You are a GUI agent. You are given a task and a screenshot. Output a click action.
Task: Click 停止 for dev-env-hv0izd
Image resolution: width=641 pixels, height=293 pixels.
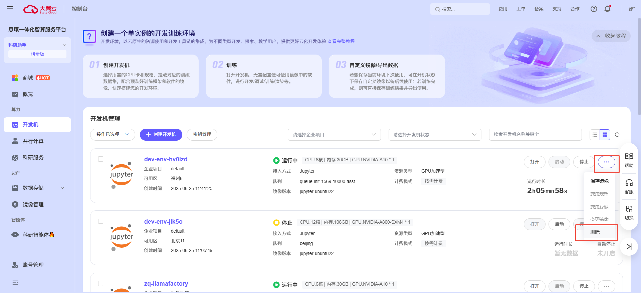pyautogui.click(x=584, y=162)
